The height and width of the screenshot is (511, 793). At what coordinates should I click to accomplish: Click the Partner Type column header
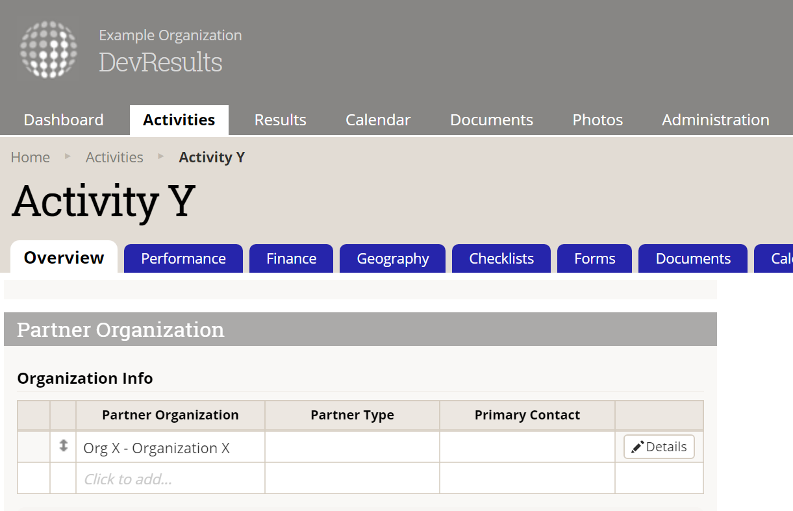click(352, 415)
